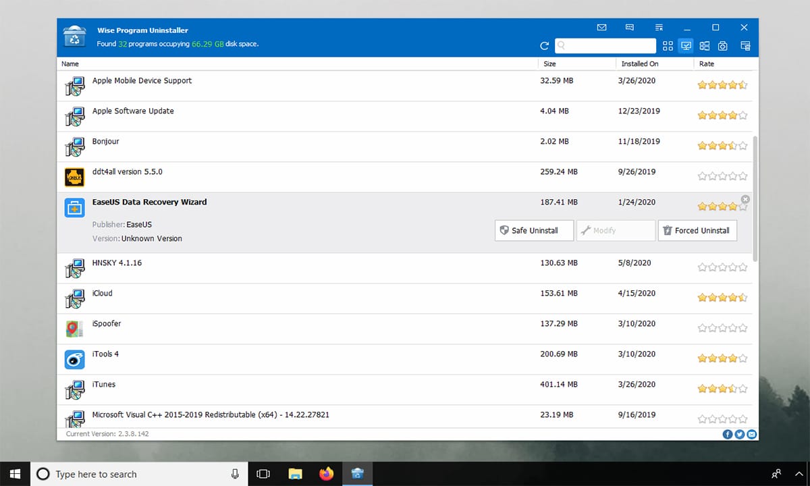Show the Desktop Apps view

click(686, 45)
